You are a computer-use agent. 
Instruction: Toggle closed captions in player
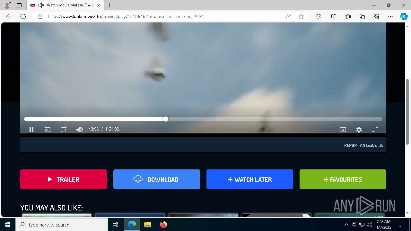pyautogui.click(x=343, y=130)
